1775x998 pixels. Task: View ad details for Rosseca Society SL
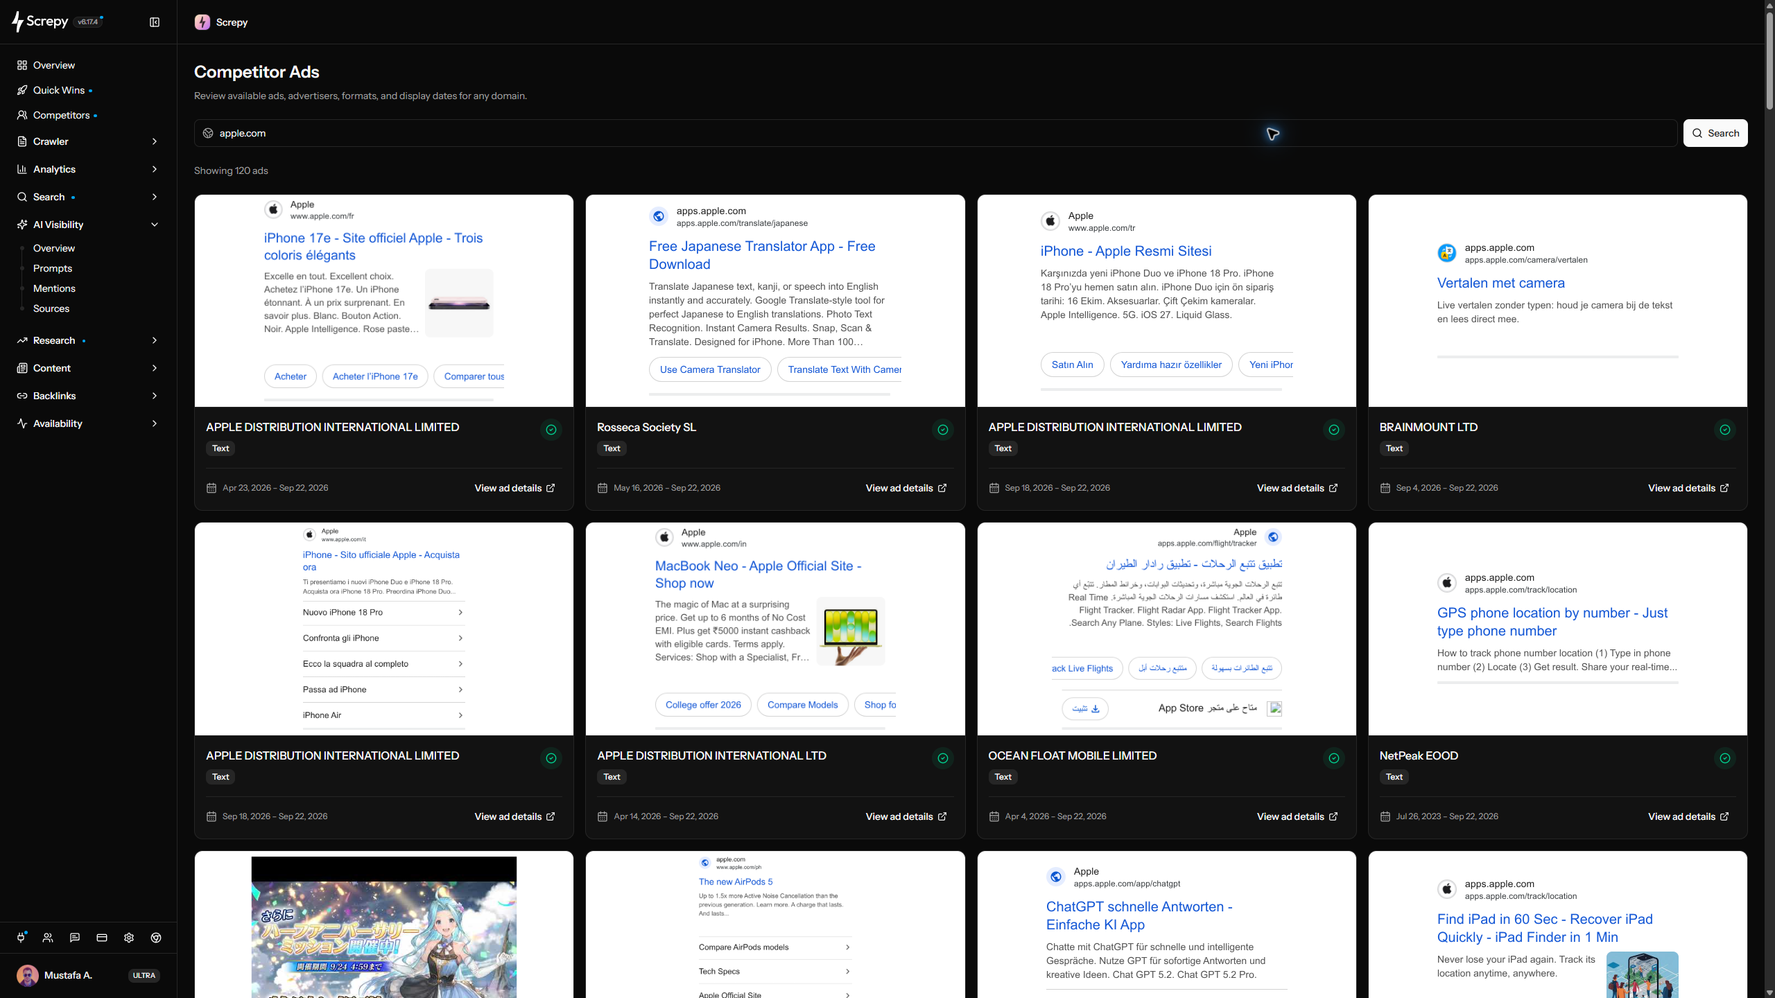pos(906,488)
